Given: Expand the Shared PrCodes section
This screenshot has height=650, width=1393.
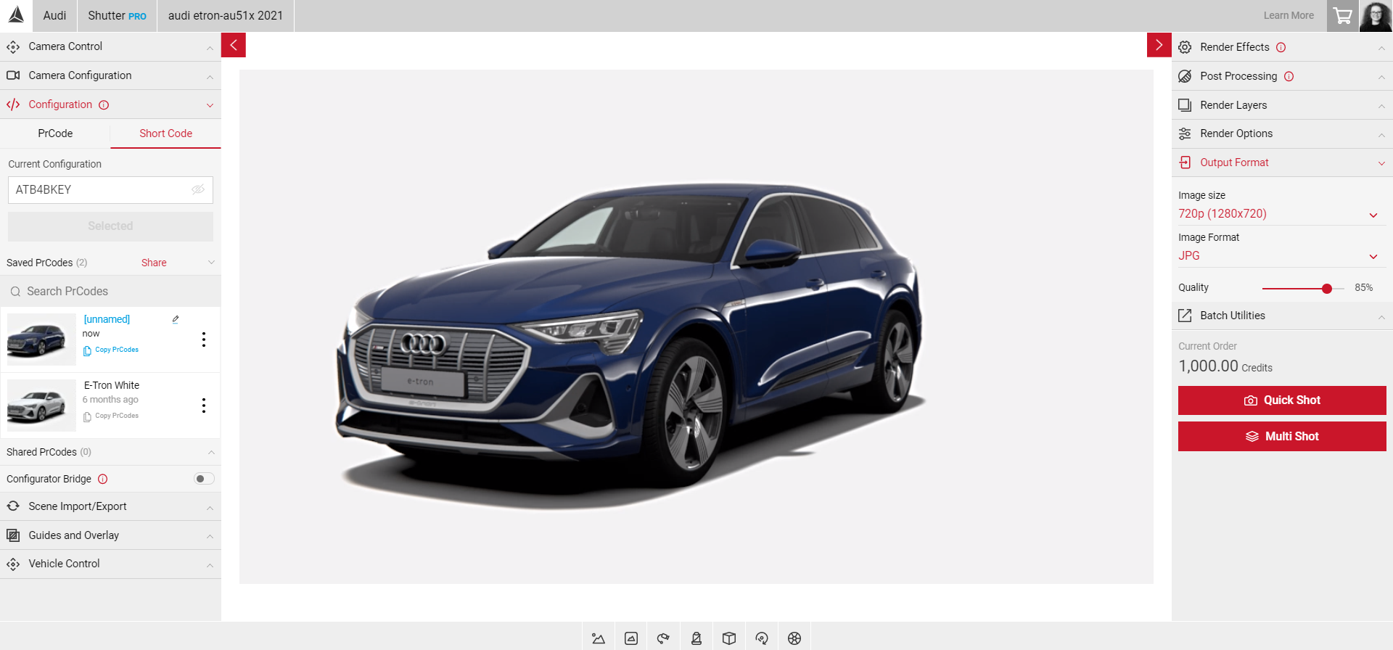Looking at the screenshot, I should click(110, 452).
